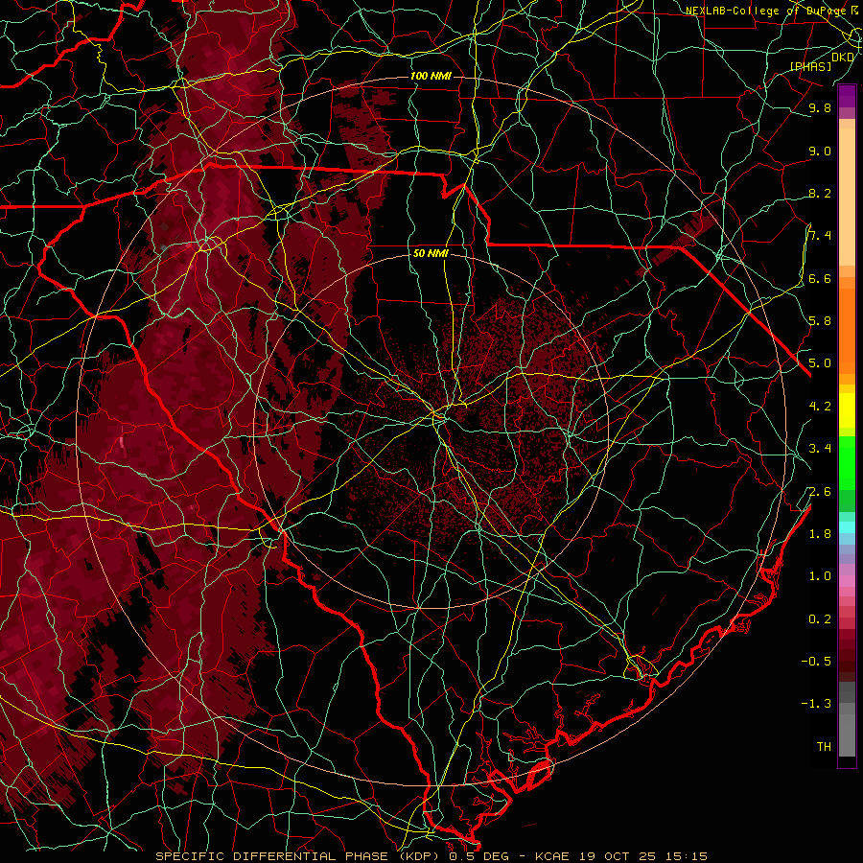
Task: Click the [PHAS] units label
Action: 810,66
